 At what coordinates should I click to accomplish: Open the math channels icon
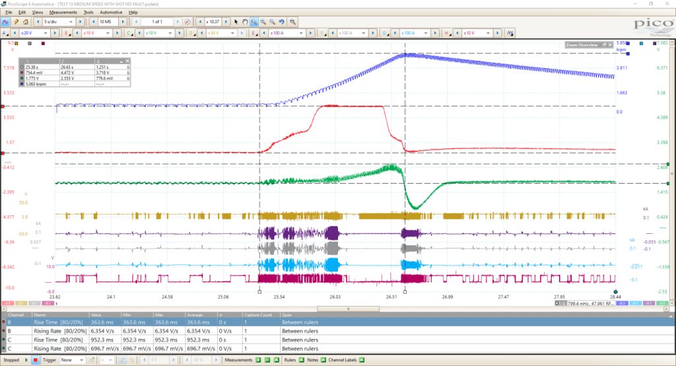tap(510, 33)
